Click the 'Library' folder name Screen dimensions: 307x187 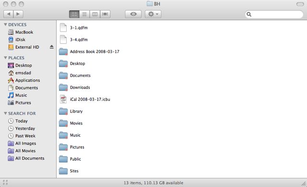coord(76,111)
